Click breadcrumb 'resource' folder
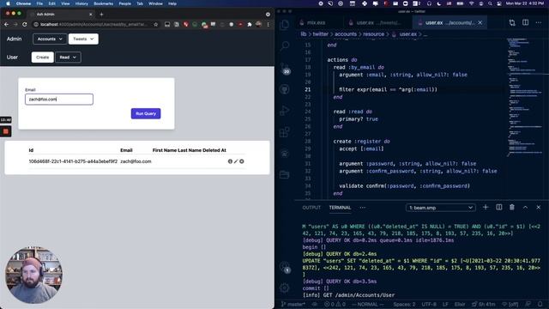Screen dimensions: 549x309 coord(374,34)
